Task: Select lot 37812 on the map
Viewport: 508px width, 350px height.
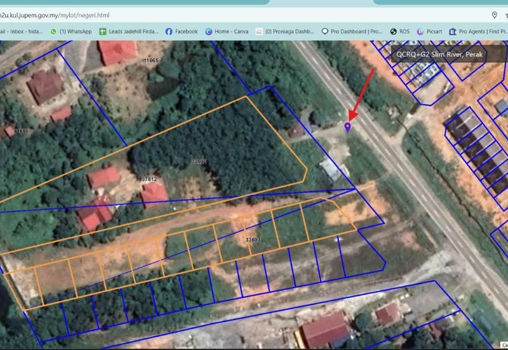Action: (149, 179)
